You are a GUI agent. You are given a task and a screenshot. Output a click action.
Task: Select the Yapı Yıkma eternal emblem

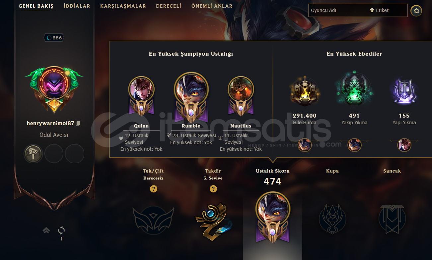click(x=404, y=92)
